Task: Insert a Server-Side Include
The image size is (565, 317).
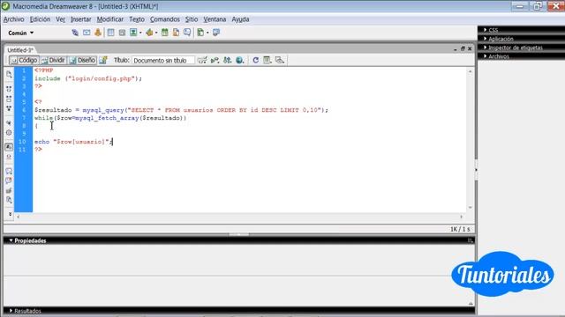Action: [x=176, y=33]
